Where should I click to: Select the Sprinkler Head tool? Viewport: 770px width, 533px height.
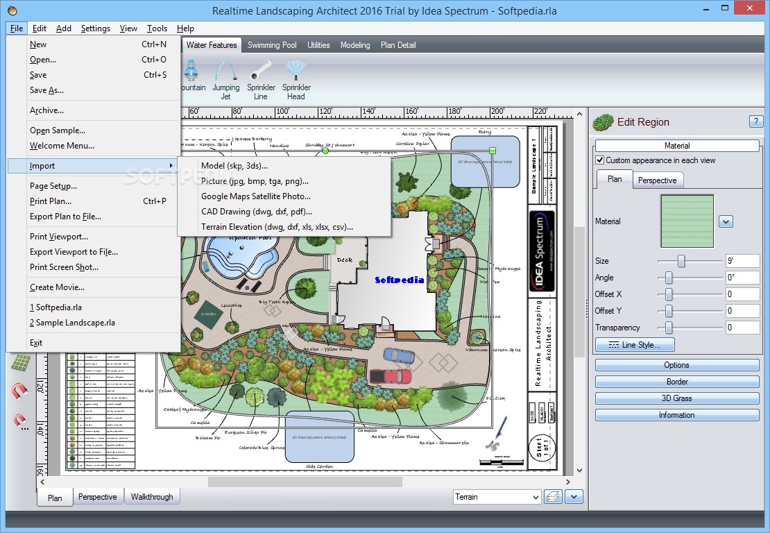coord(296,80)
